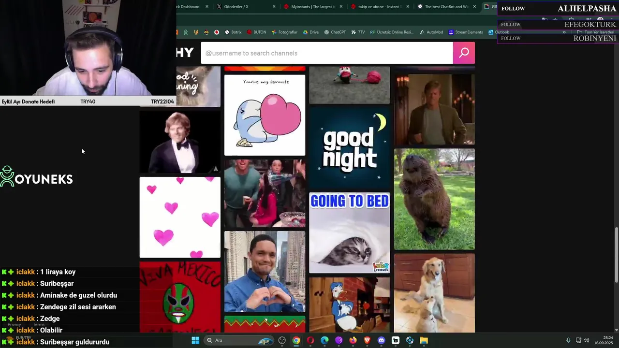The image size is (619, 348).
Task: Open OBS Studio from the taskbar
Action: 282,340
